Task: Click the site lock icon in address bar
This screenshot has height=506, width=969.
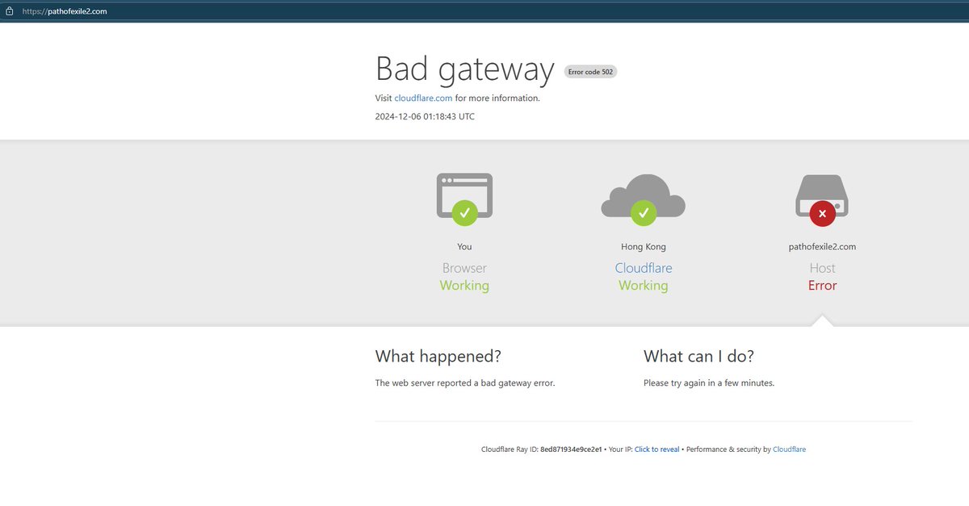Action: [x=10, y=11]
